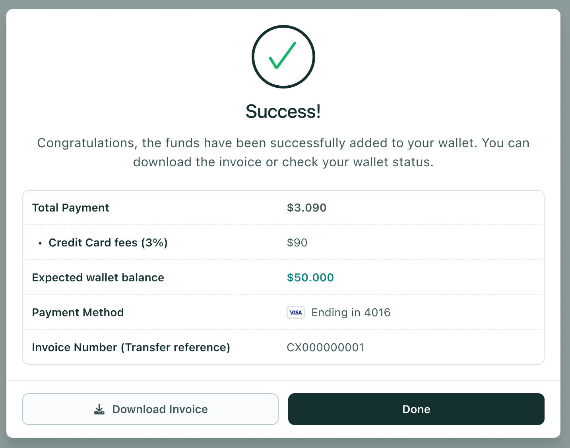
Task: Click the Ending in 4016 card text
Action: tap(351, 312)
